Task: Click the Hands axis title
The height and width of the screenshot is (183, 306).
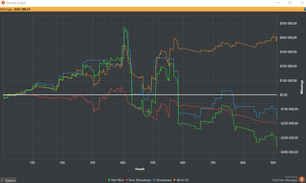Action: [x=140, y=169]
